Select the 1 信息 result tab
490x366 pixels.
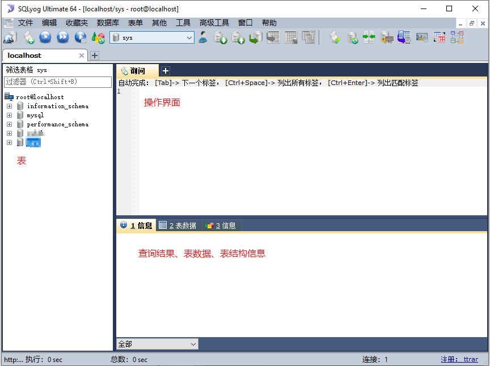[x=136, y=225]
